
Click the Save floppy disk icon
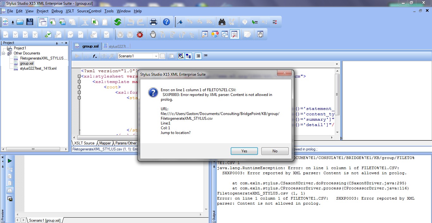tap(29, 22)
